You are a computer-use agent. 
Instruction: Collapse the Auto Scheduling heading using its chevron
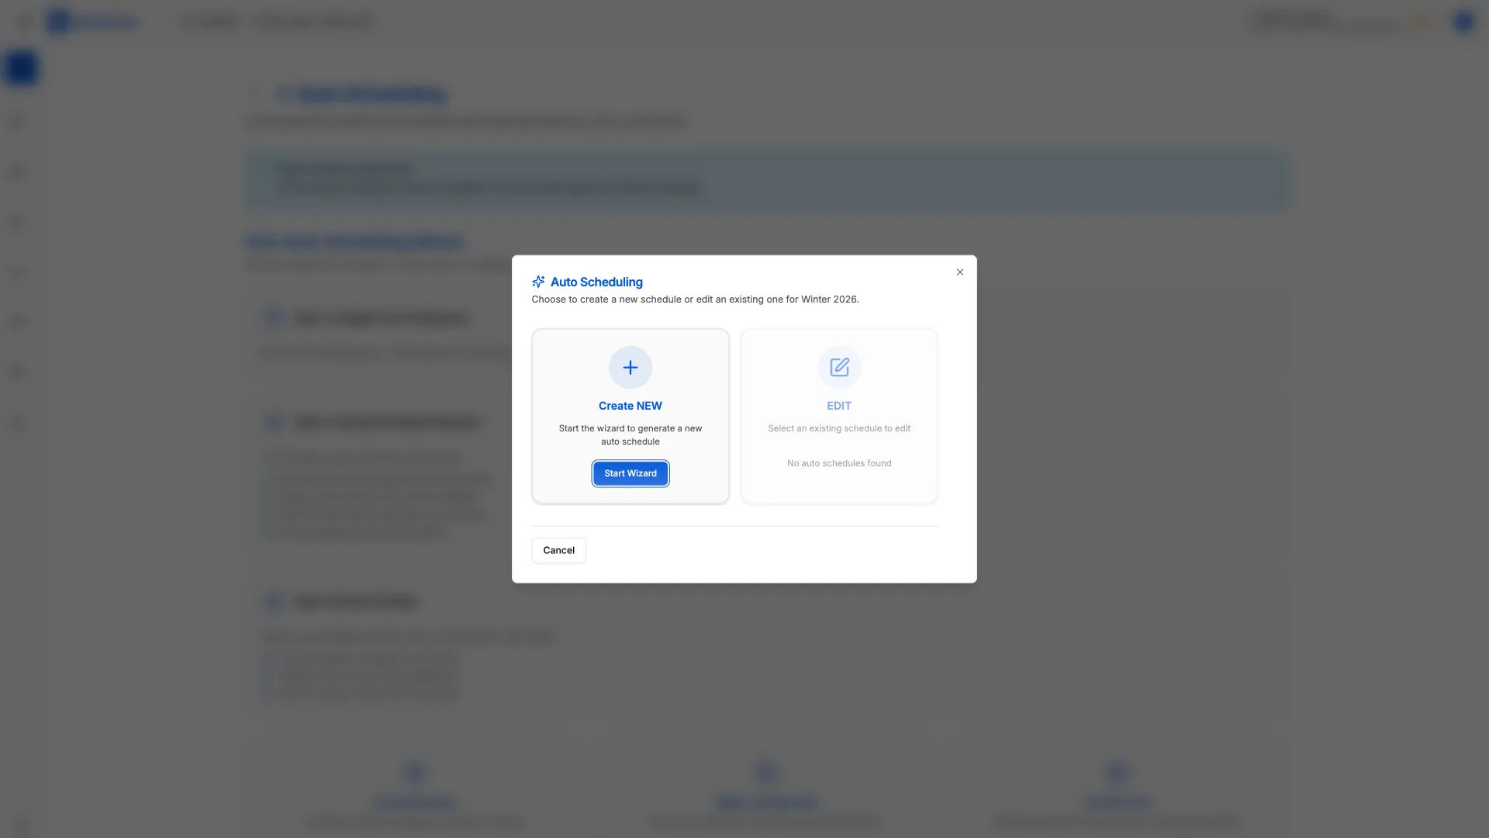click(256, 93)
